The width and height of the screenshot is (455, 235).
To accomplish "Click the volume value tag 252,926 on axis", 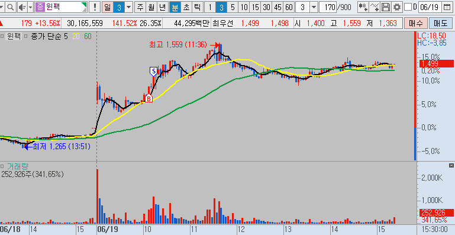I will (436, 213).
